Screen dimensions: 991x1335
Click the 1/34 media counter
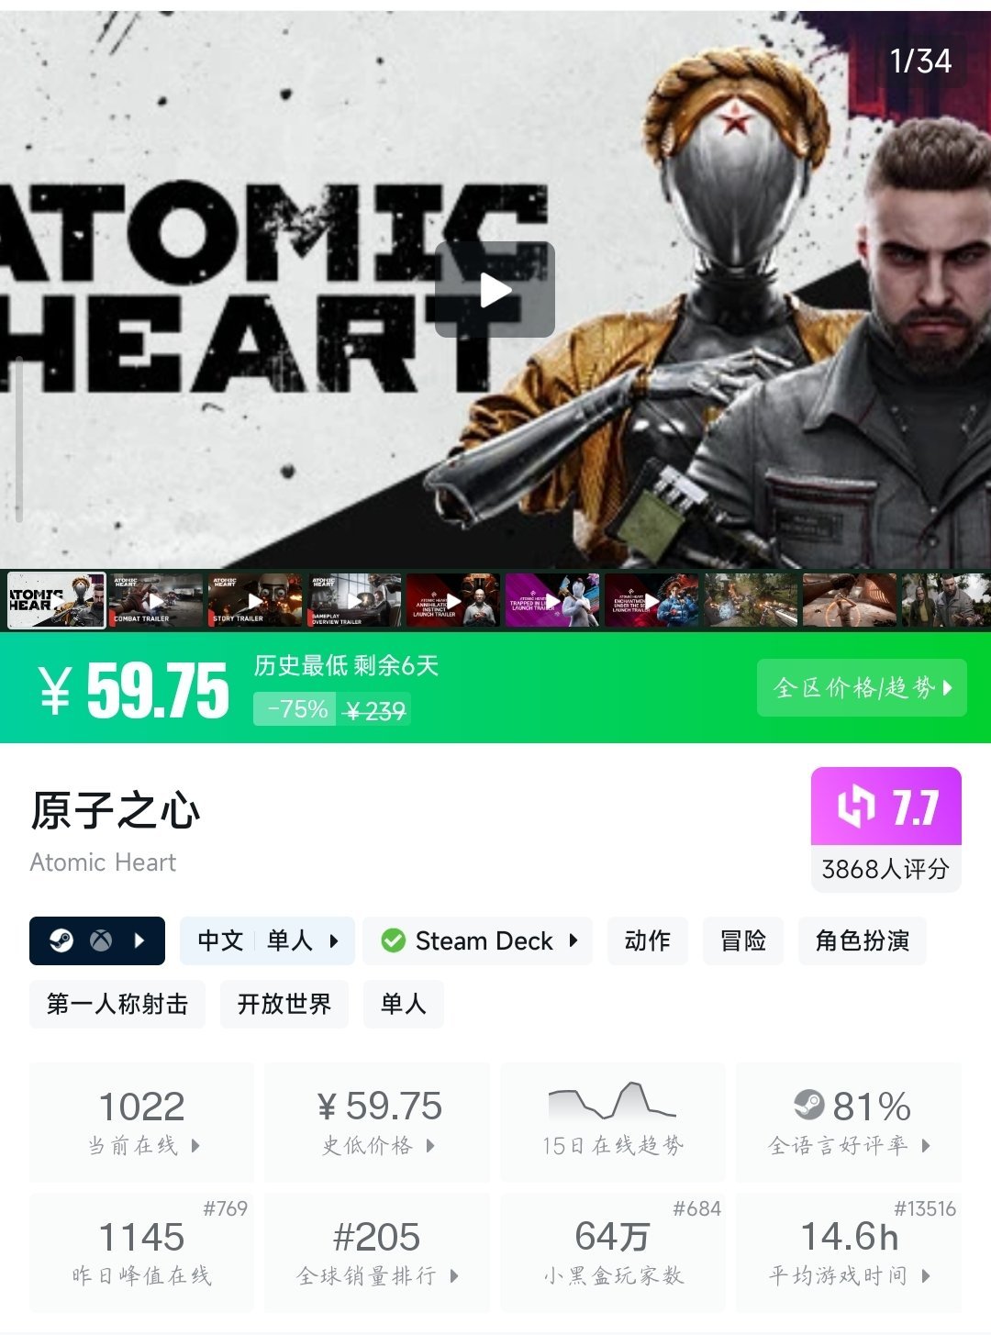(920, 61)
